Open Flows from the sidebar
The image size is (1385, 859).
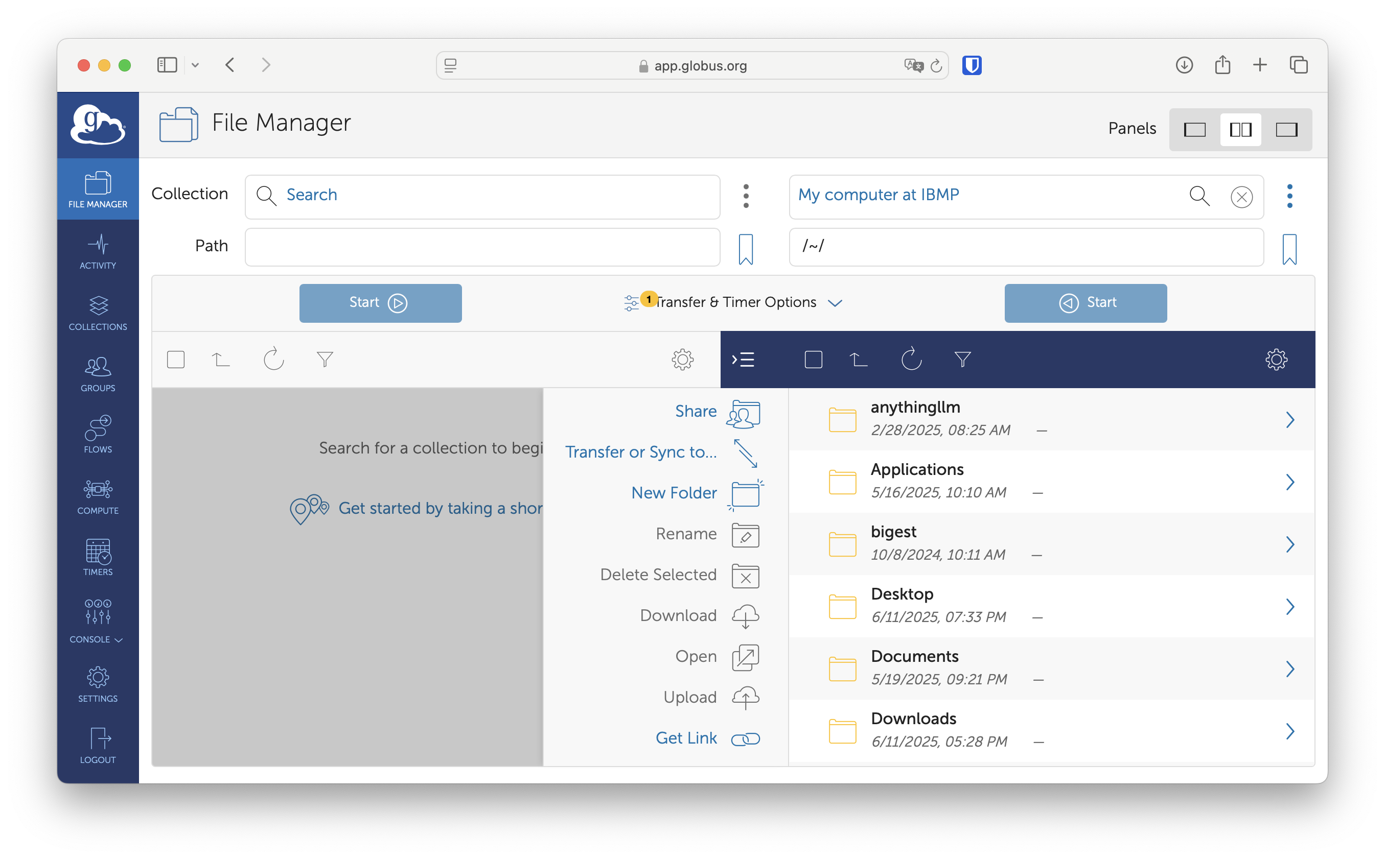(x=98, y=435)
